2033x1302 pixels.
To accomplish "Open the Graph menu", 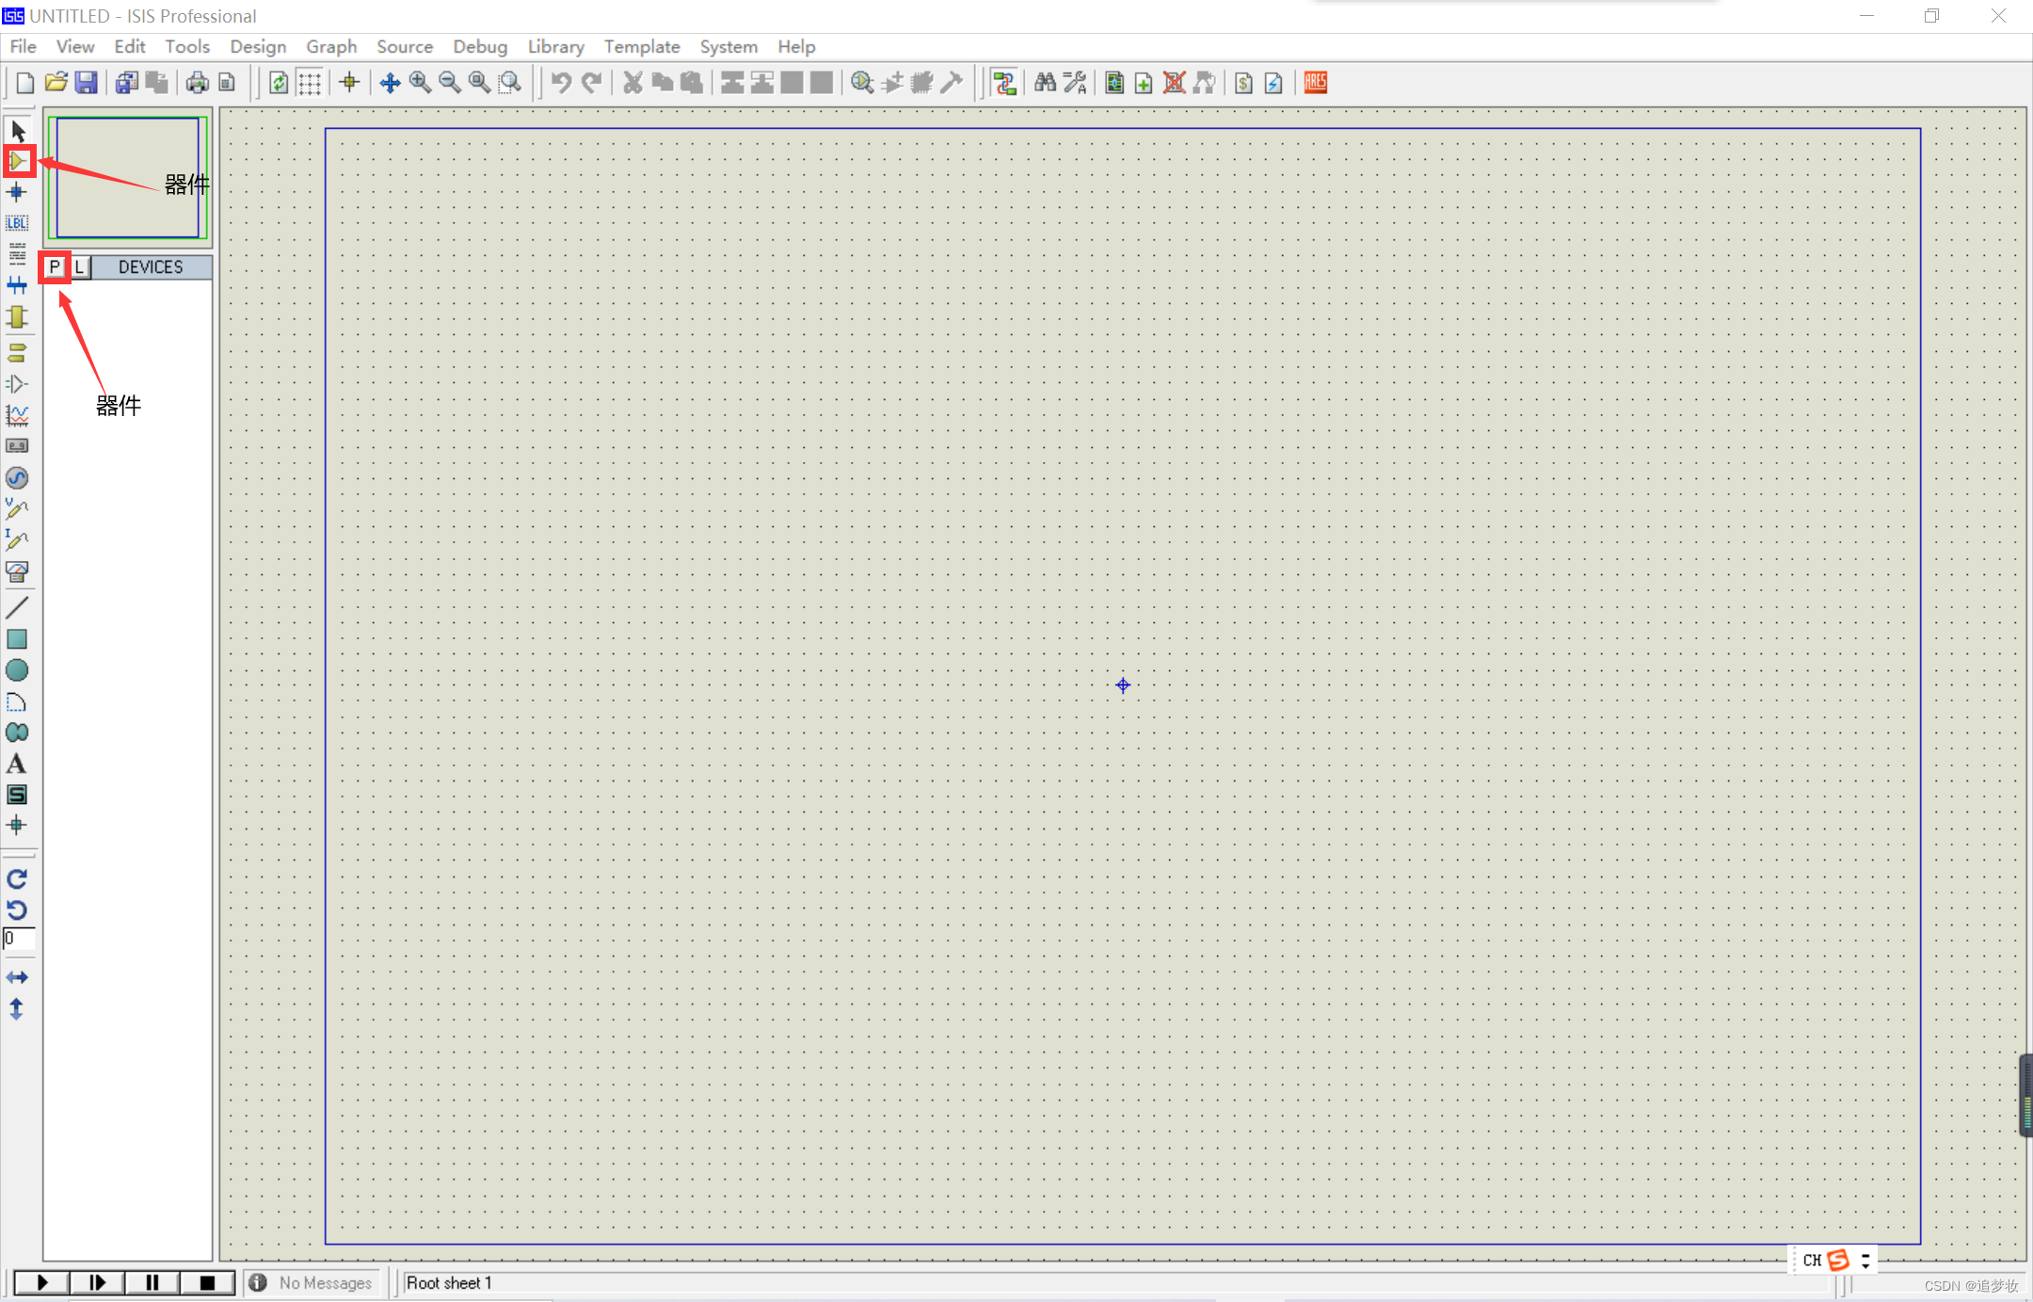I will (x=331, y=46).
